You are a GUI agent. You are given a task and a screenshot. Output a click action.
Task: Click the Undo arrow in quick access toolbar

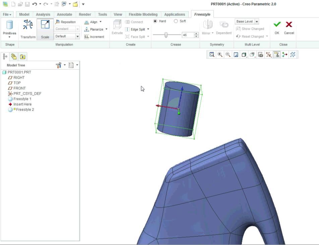[35, 4]
